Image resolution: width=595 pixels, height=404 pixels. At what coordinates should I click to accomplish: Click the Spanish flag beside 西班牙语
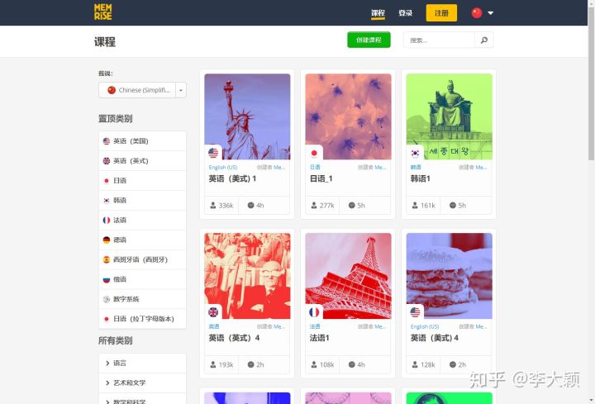tap(107, 259)
